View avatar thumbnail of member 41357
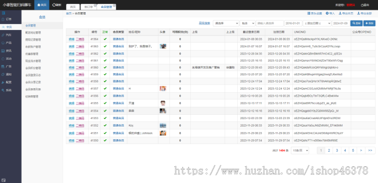378x183 pixels. pyautogui.click(x=163, y=89)
